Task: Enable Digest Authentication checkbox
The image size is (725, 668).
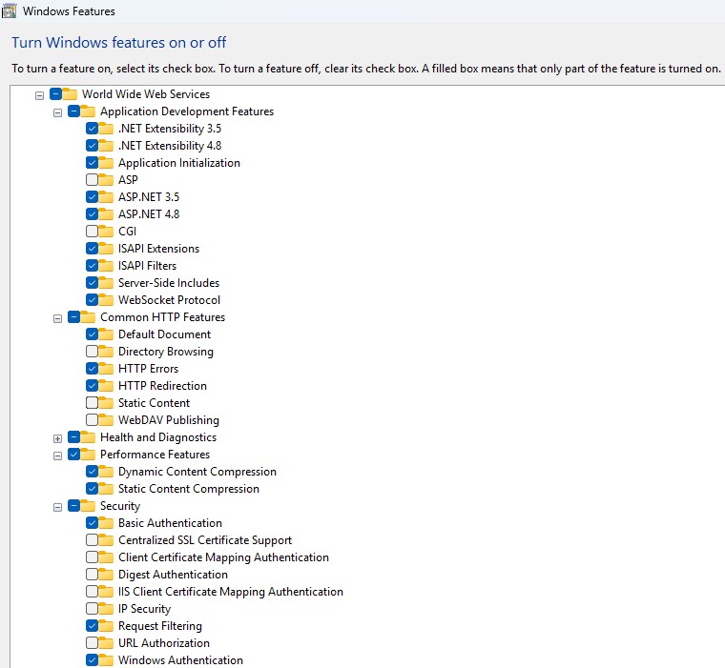Action: tap(92, 575)
